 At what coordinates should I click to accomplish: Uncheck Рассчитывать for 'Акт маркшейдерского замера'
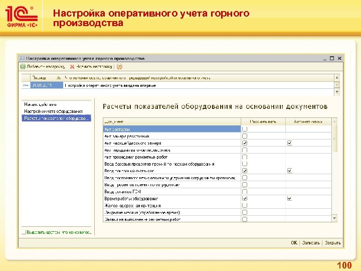click(245, 143)
